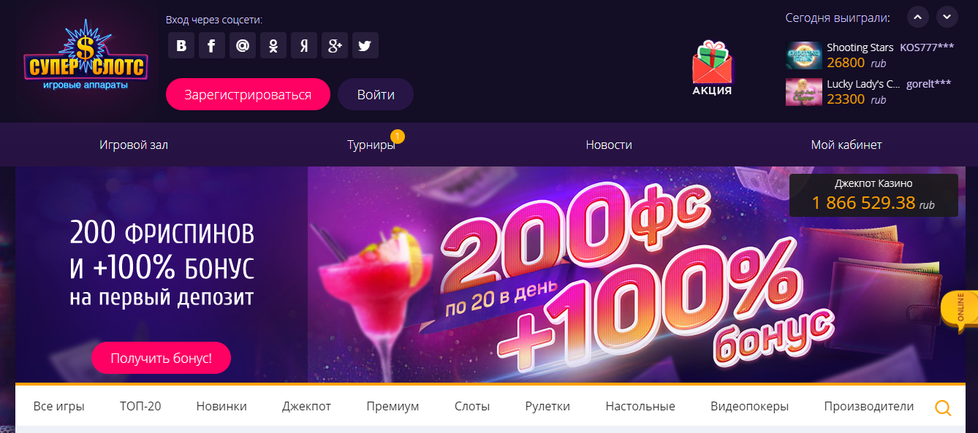Image resolution: width=978 pixels, height=433 pixels.
Task: Select the Джекпот category tab
Action: pyautogui.click(x=306, y=406)
